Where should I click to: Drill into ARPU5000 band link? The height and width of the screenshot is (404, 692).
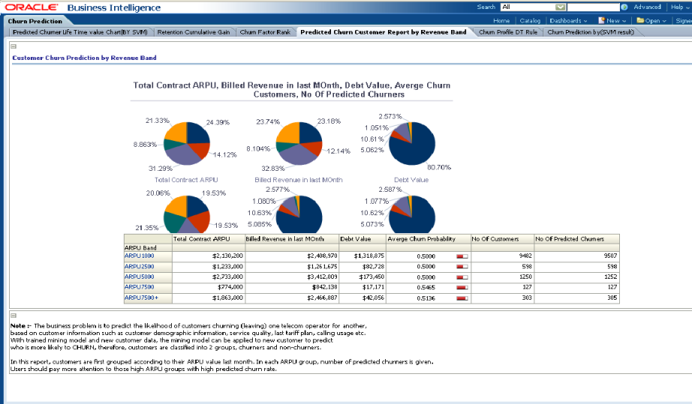click(x=139, y=277)
